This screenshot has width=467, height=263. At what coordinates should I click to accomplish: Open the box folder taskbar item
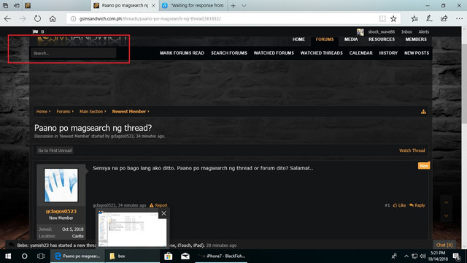tap(132, 256)
